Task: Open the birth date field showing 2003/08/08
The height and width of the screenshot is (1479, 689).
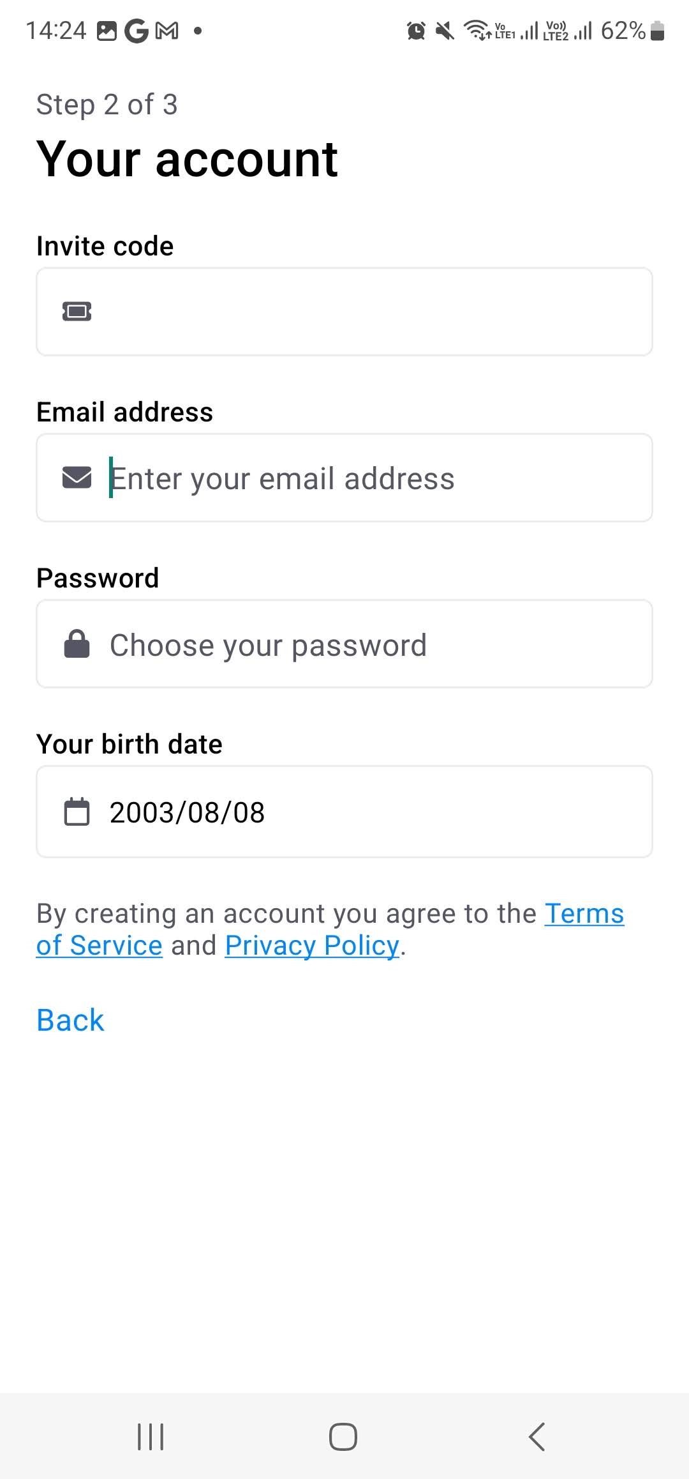Action: 344,812
